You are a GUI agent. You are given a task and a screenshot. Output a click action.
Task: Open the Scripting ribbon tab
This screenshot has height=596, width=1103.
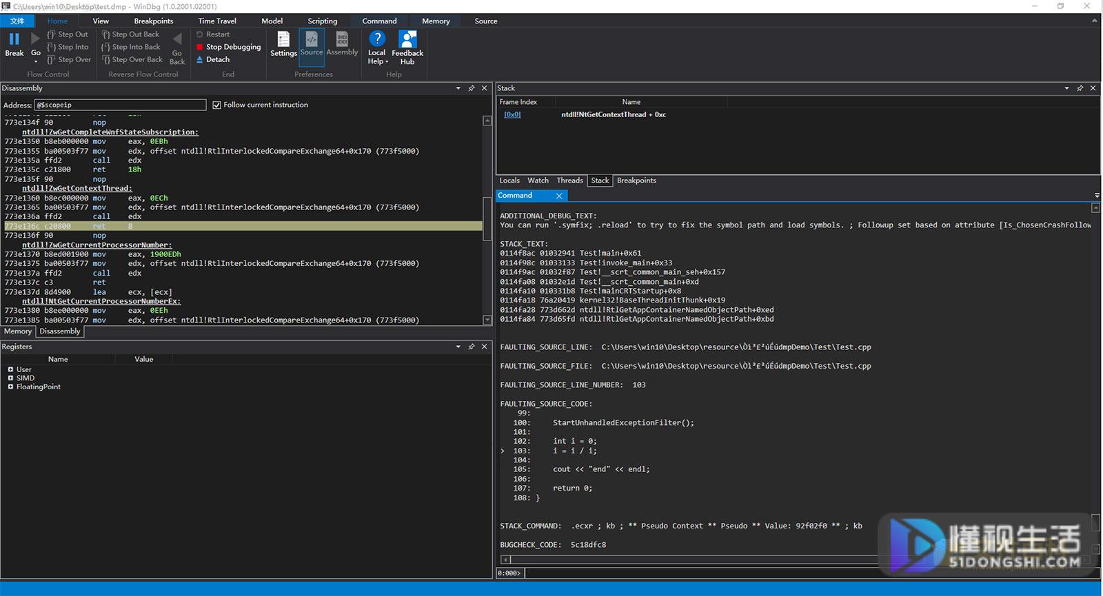click(323, 21)
